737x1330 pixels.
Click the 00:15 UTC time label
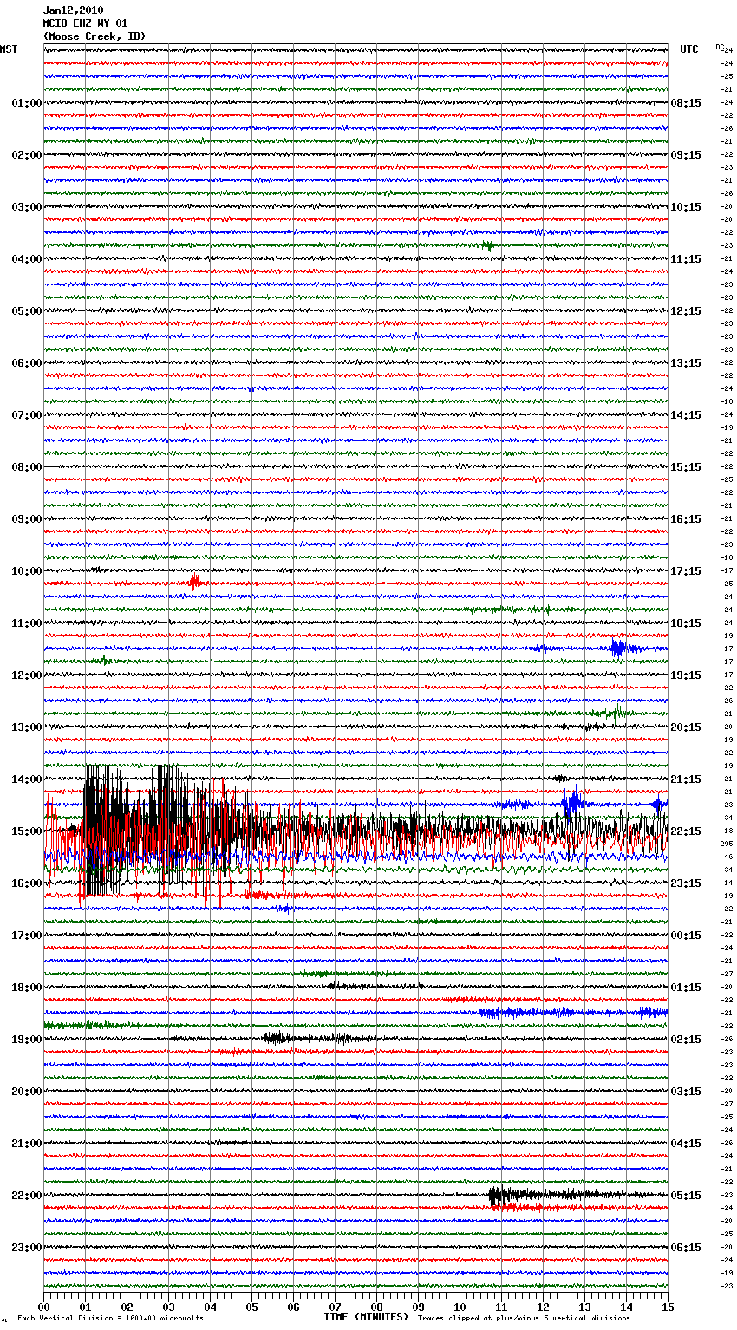pos(686,936)
